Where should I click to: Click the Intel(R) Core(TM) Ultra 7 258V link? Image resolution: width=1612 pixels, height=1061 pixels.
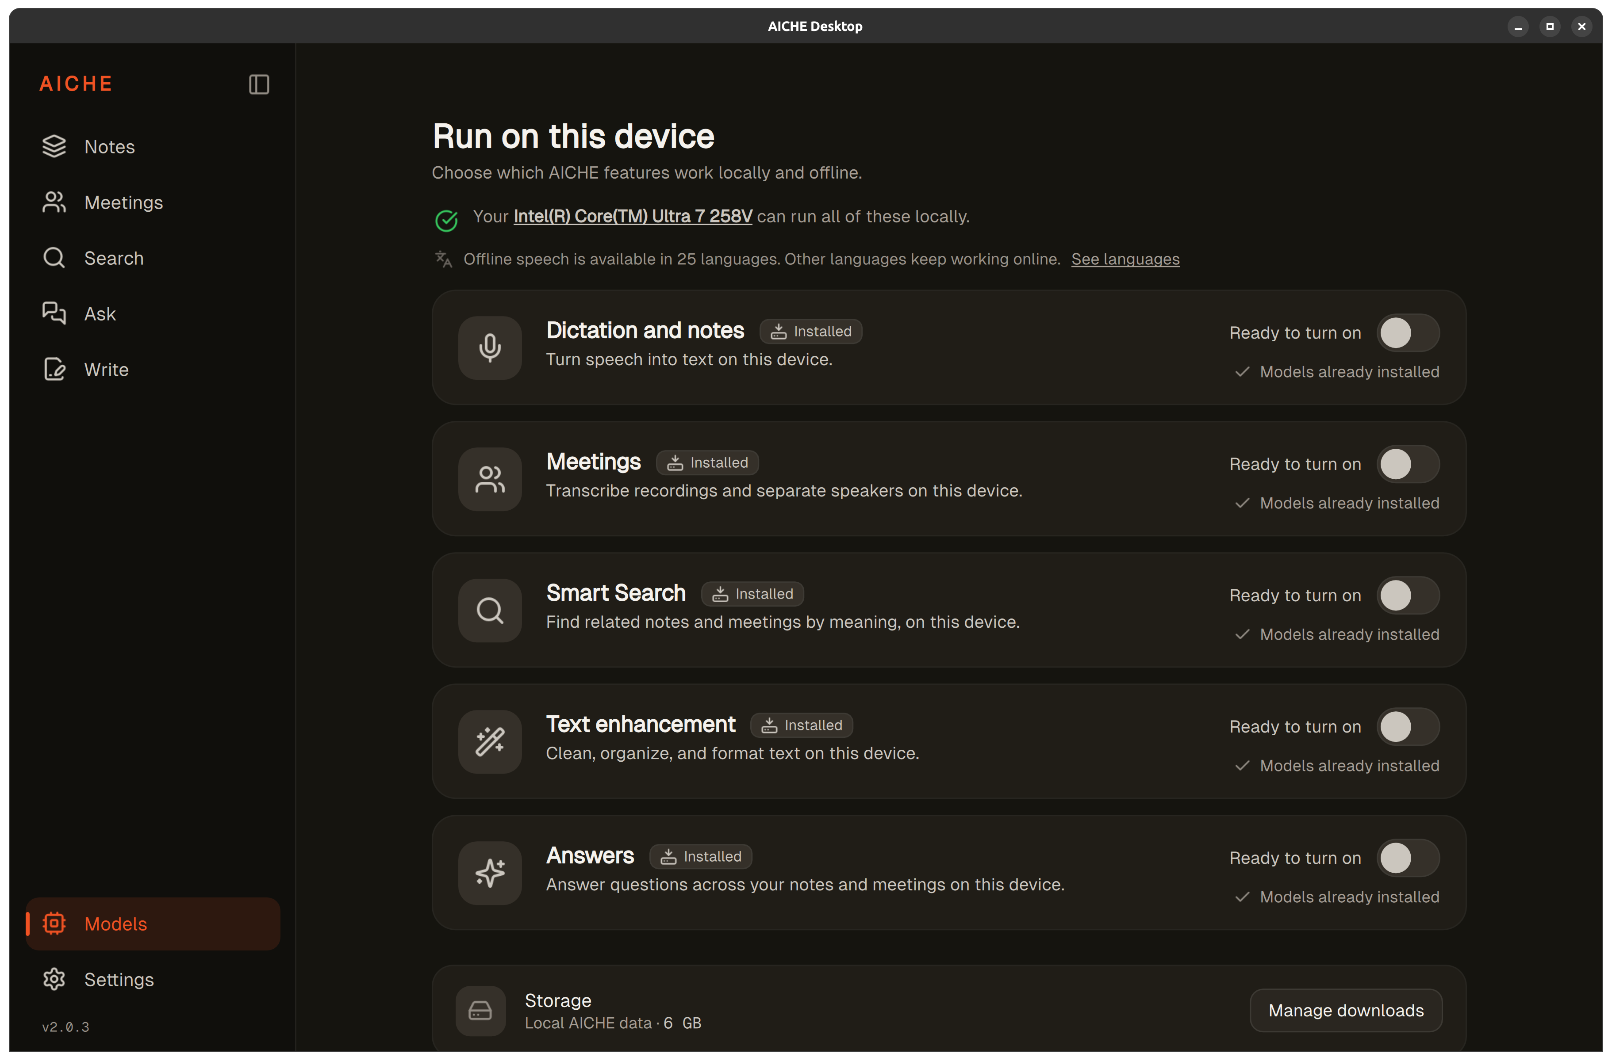(x=633, y=217)
